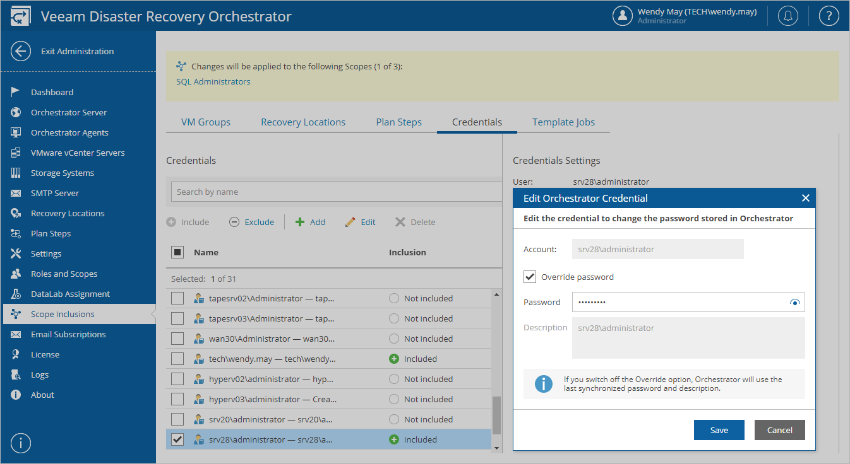
Task: Click the green Included icon for srv28\administrator
Action: click(x=394, y=439)
